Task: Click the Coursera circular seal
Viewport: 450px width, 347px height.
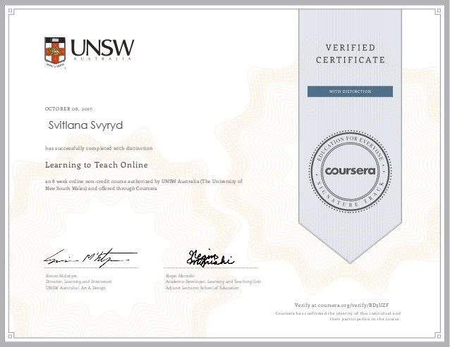Action: click(350, 171)
